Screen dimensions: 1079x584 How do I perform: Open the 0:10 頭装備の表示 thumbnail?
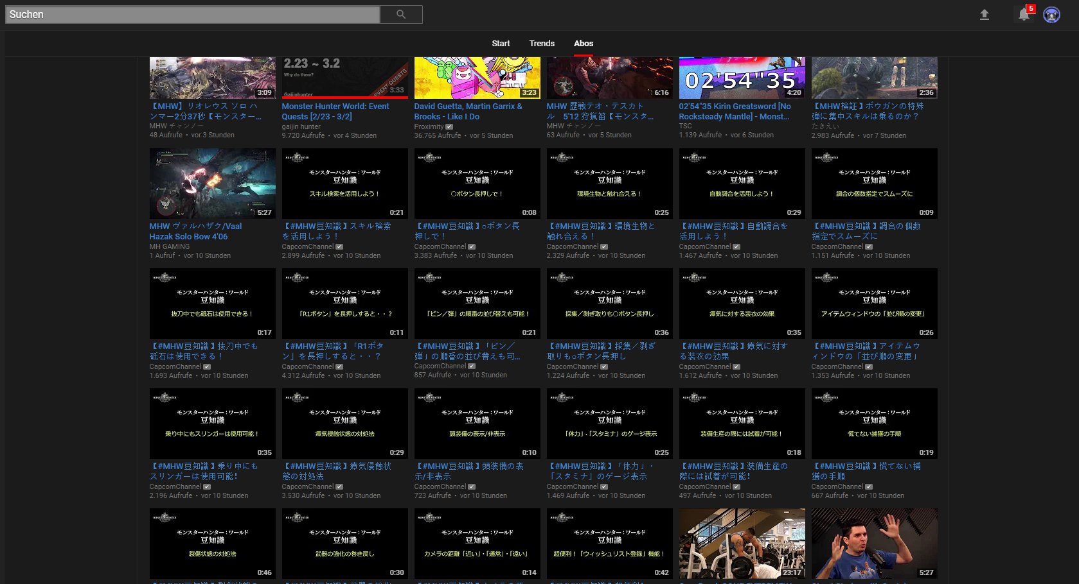(477, 424)
